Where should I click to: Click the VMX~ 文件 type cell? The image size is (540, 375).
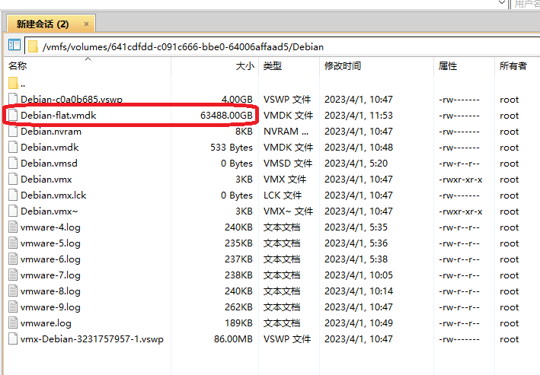click(288, 211)
